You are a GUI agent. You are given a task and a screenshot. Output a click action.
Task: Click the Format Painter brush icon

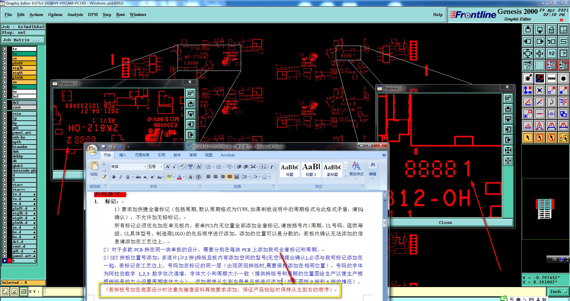click(104, 177)
